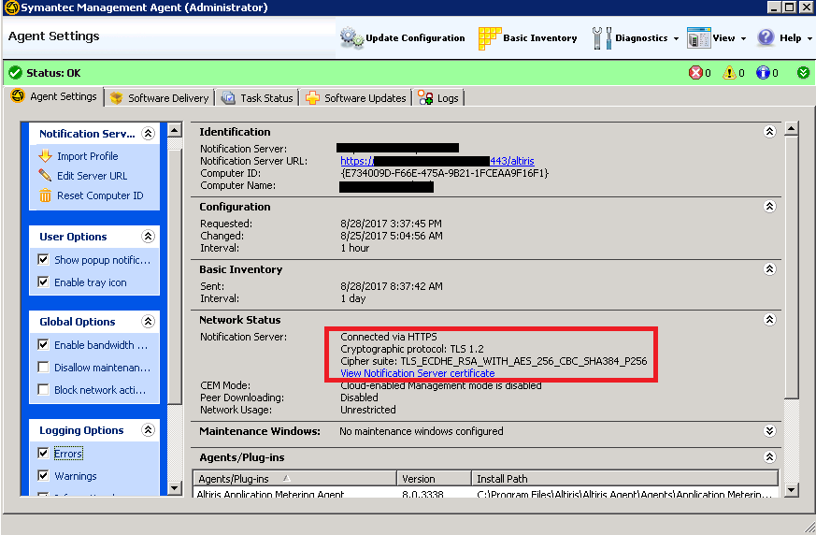The height and width of the screenshot is (535, 816).
Task: Open the View dropdown arrow
Action: 743,38
